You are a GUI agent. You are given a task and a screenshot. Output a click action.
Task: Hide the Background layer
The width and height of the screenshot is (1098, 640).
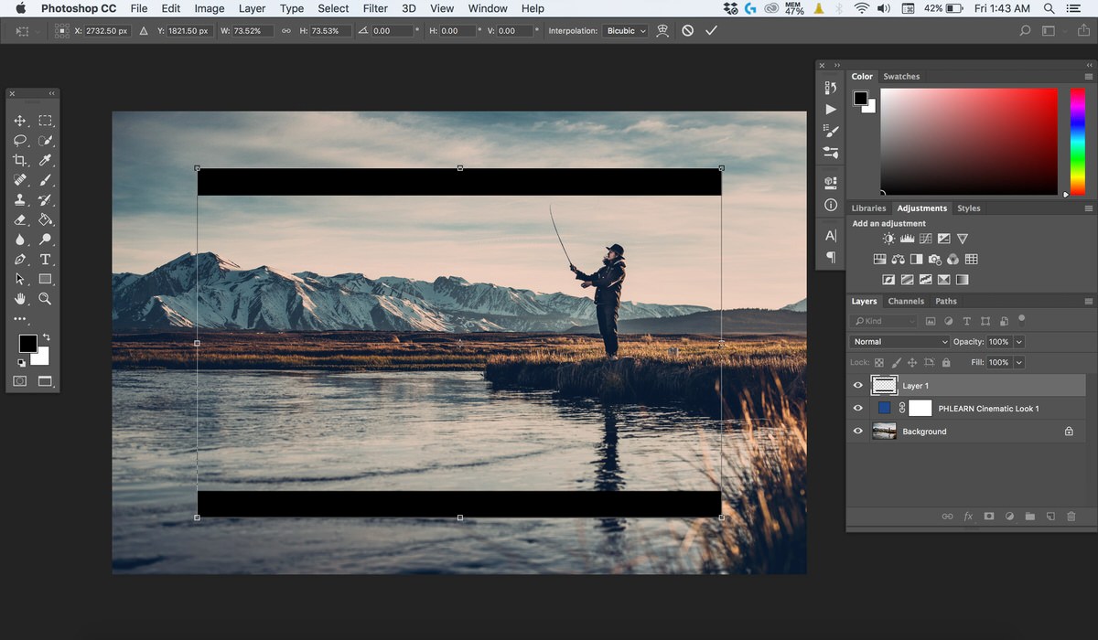pos(857,432)
